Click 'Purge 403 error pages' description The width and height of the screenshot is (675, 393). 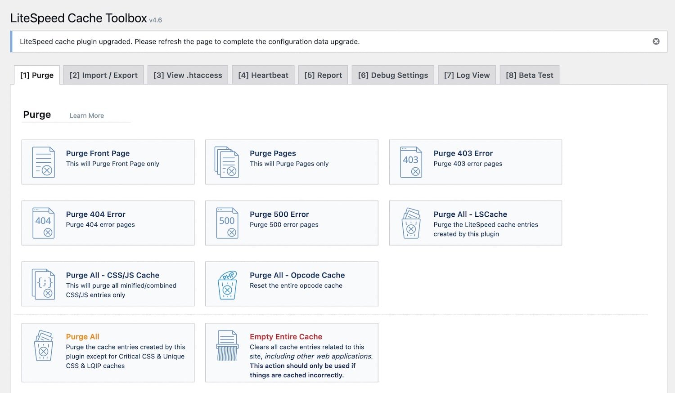coord(468,164)
